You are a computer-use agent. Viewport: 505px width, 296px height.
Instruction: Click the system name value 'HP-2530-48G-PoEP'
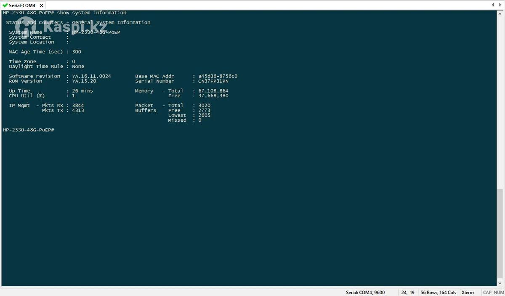(x=96, y=32)
